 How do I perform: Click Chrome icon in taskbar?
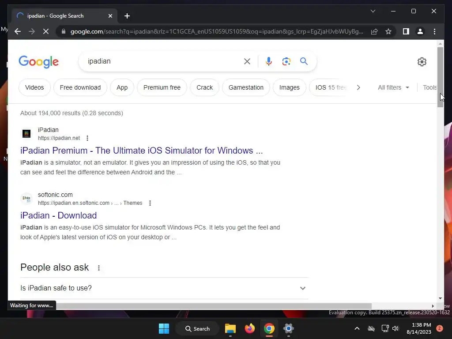pyautogui.click(x=269, y=328)
